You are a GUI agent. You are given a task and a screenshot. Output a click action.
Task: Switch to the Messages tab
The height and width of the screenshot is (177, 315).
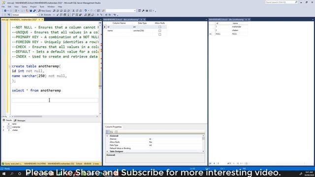pos(20,120)
